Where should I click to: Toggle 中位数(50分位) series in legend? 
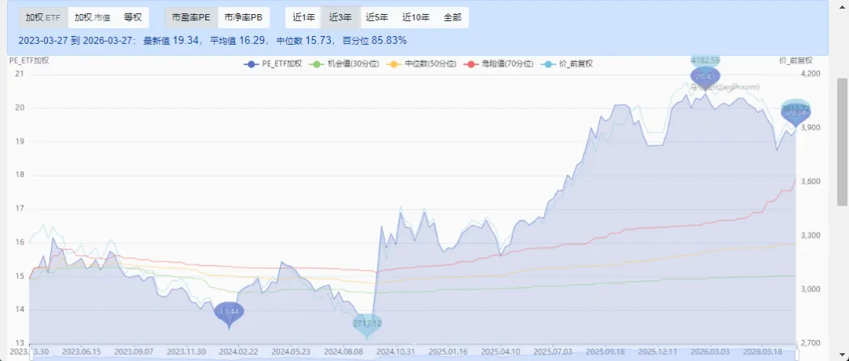[421, 64]
